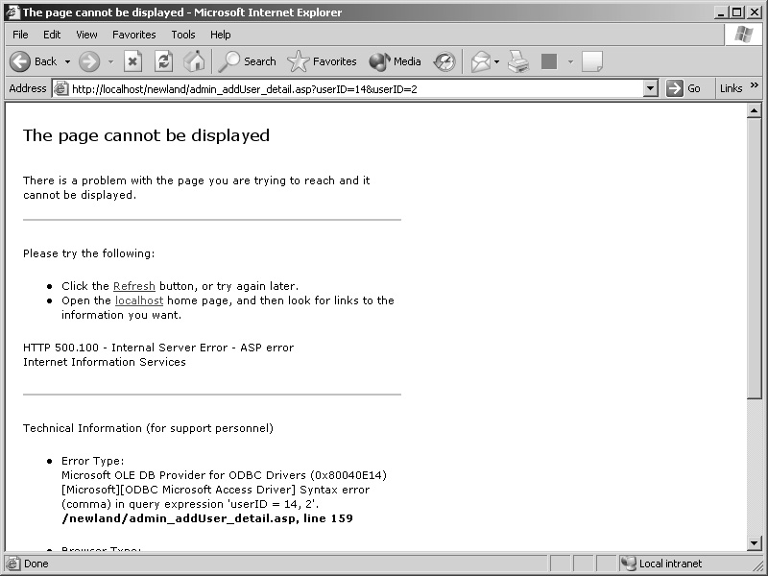The height and width of the screenshot is (576, 768).
Task: Open Favorites pane via star icon
Action: (298, 61)
